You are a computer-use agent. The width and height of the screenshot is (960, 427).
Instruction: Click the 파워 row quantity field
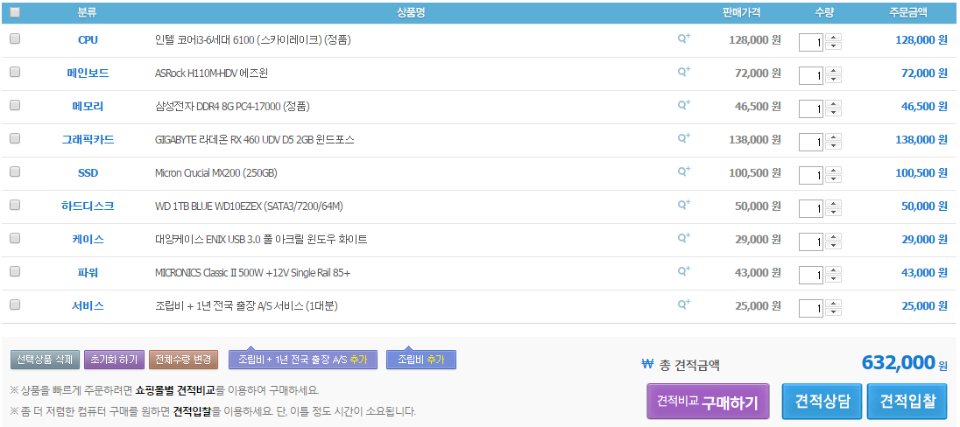[x=811, y=275]
